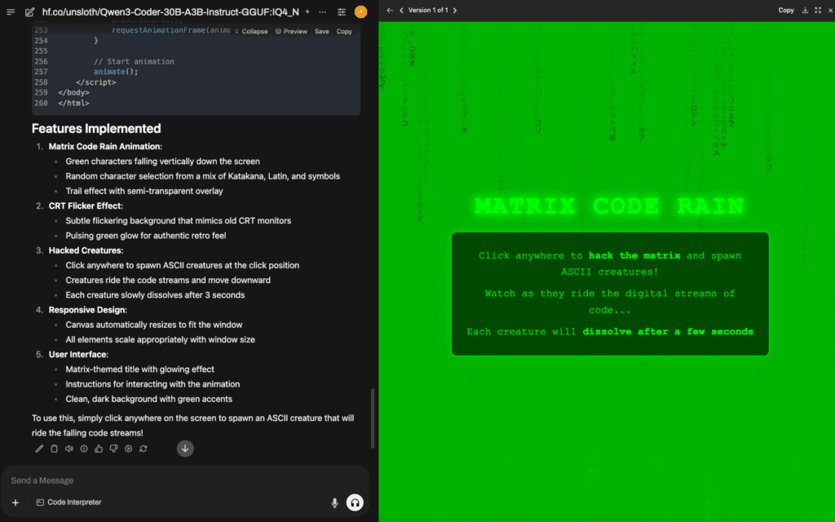Regenerate the response
This screenshot has height=522, width=835.
[144, 449]
